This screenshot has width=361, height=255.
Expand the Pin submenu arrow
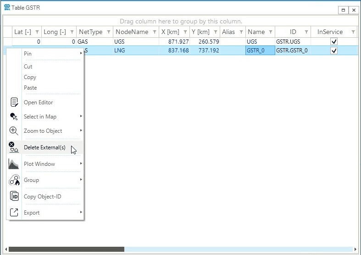tap(81, 53)
